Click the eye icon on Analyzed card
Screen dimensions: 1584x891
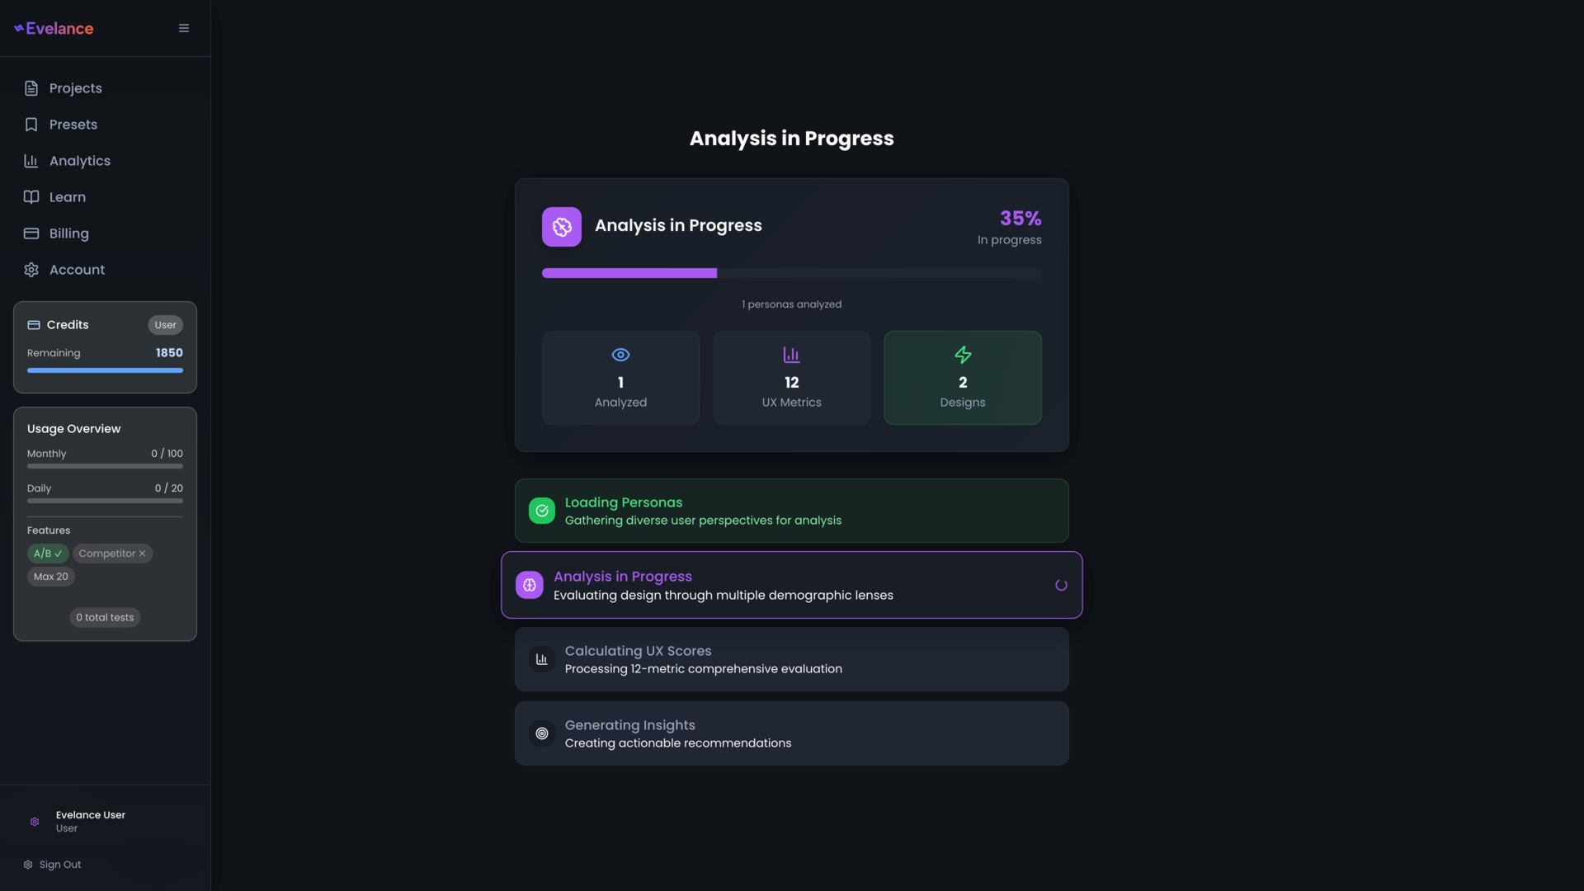[620, 355]
